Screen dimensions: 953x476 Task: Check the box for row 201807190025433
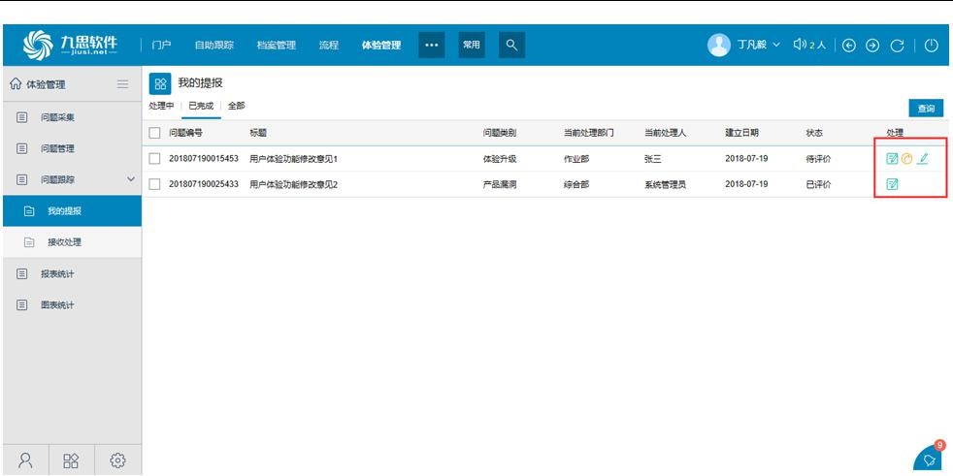155,184
